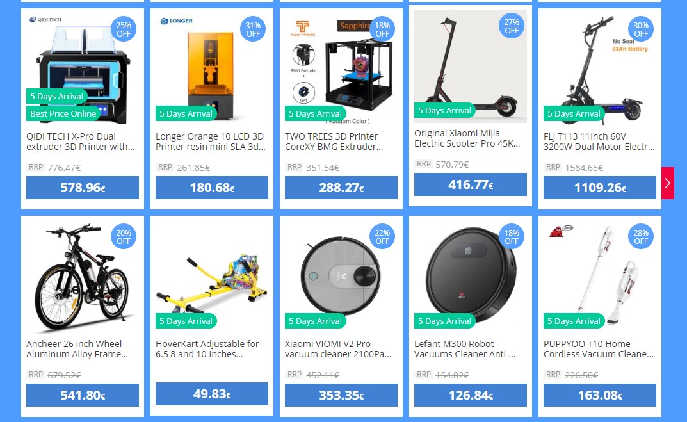Click the Best Price Online label
687x422 pixels.
coord(63,113)
